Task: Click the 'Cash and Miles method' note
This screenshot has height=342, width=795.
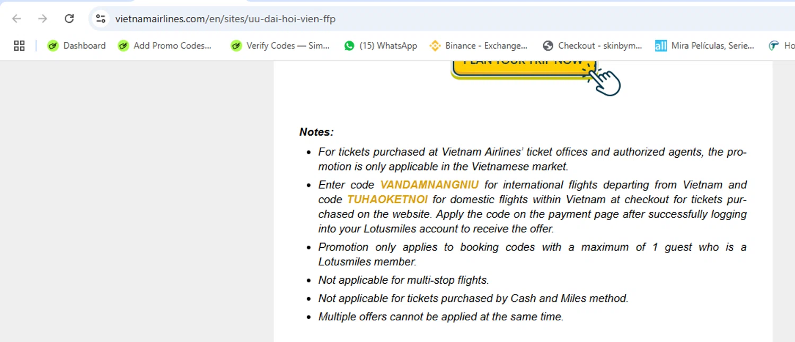Action: (473, 299)
